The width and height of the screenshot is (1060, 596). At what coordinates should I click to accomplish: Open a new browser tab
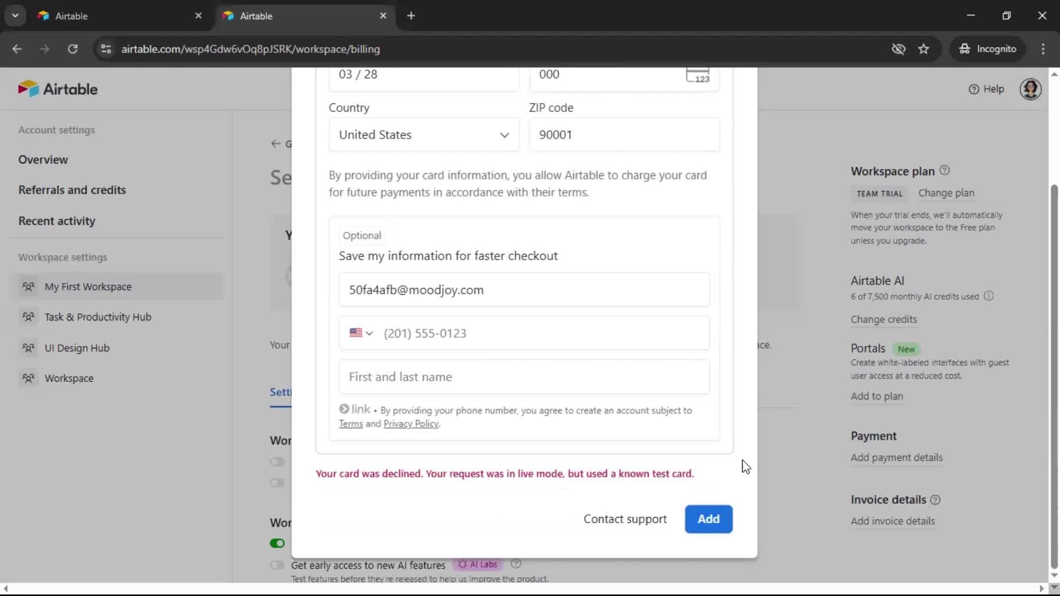point(411,16)
